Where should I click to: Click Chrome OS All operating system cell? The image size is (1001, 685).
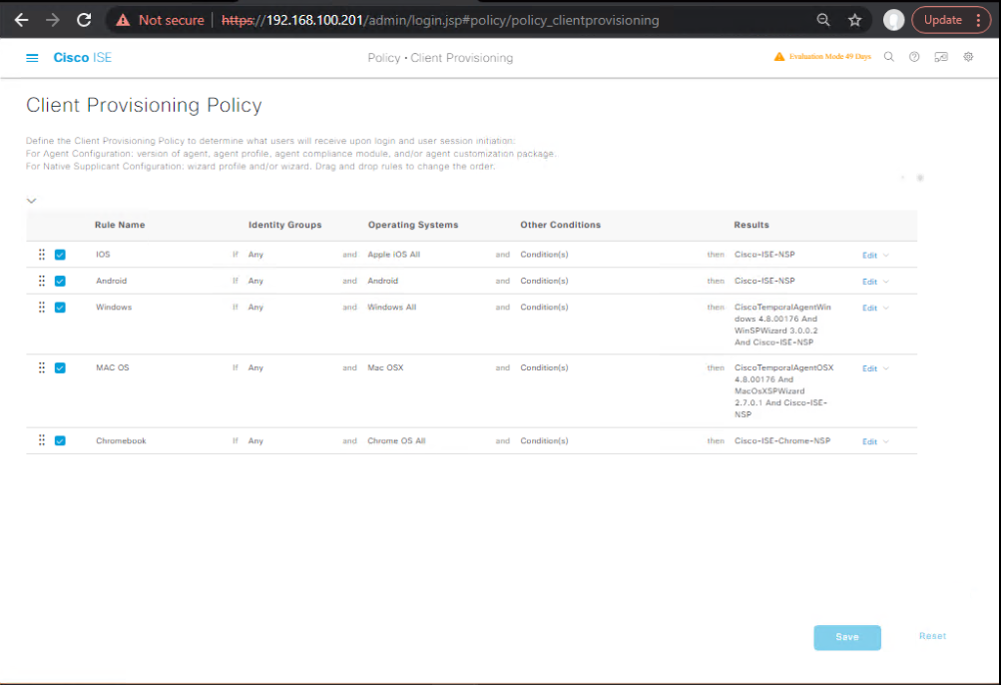point(396,440)
